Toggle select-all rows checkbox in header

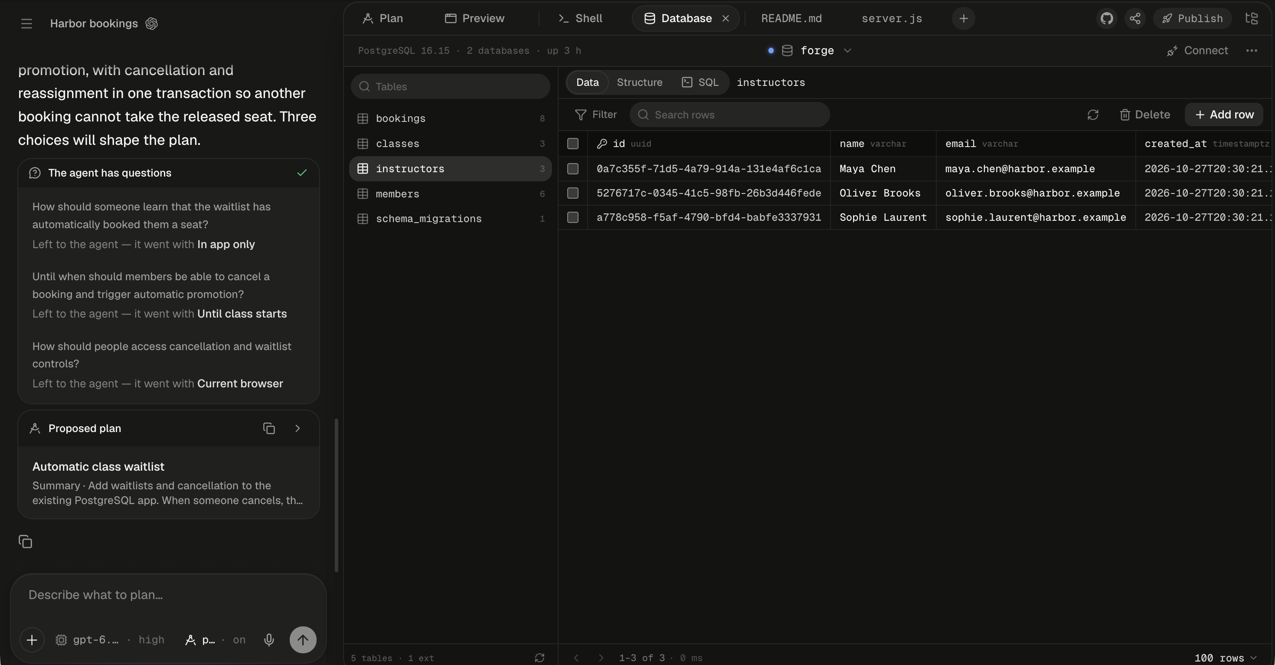tap(572, 144)
